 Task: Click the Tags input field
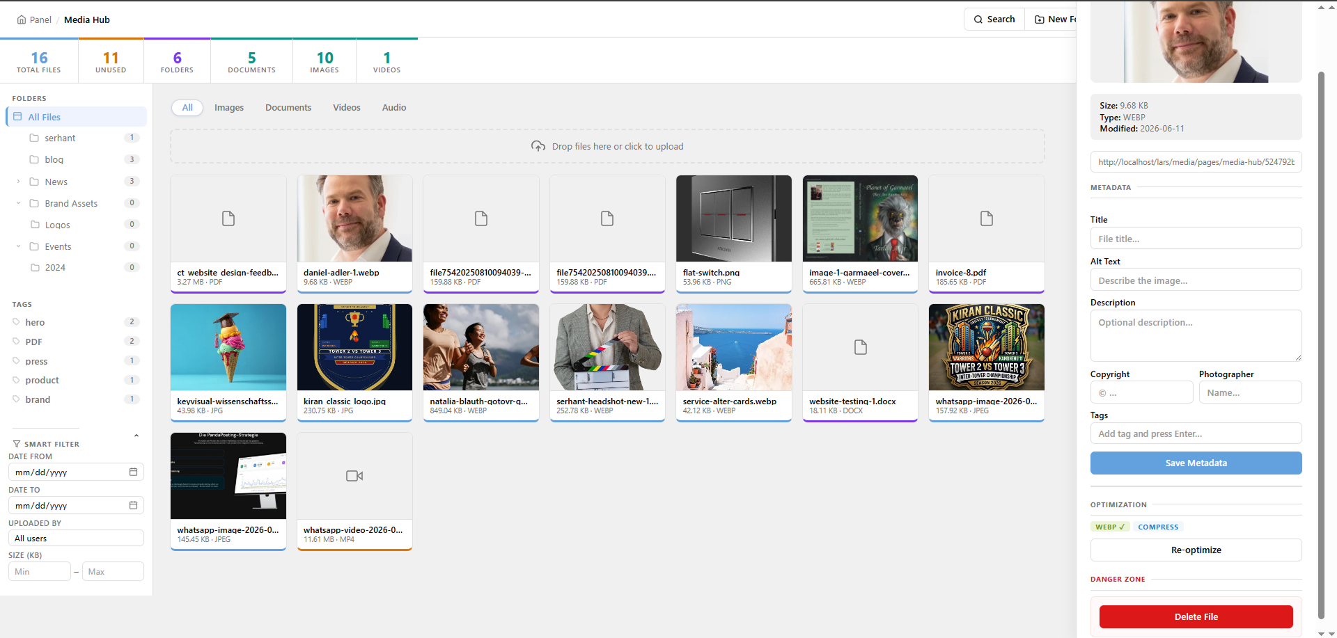point(1196,434)
